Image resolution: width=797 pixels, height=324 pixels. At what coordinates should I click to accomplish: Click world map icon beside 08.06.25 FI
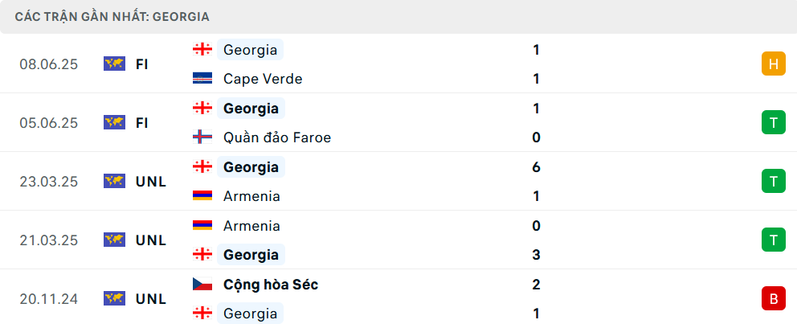[114, 64]
